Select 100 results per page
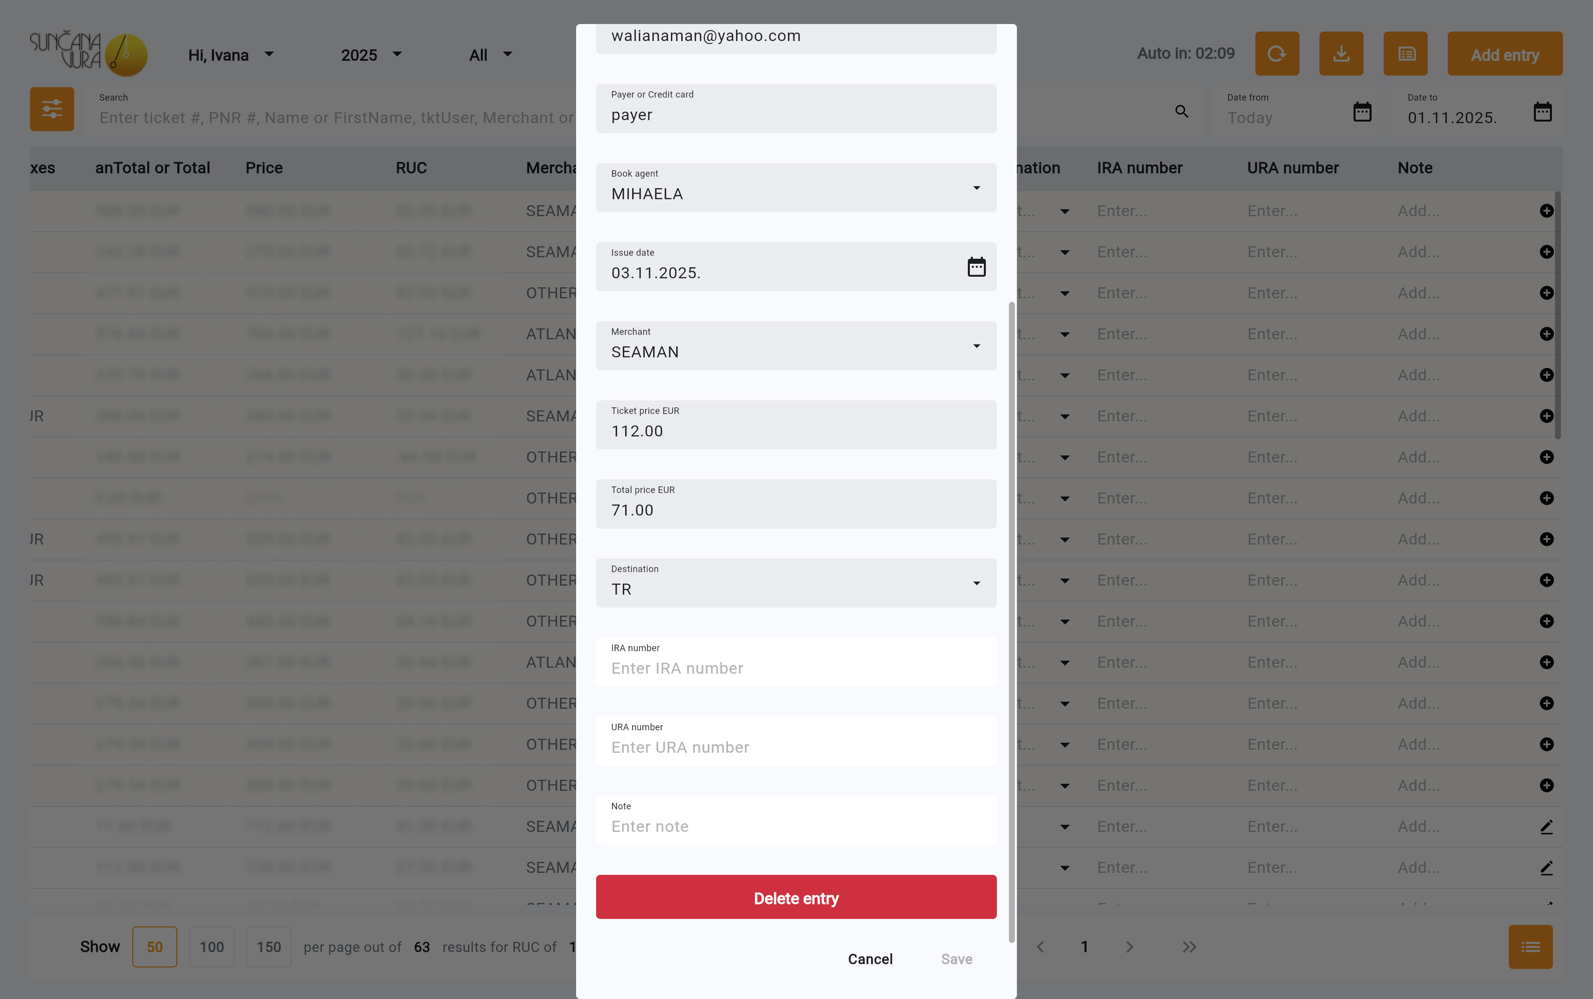The image size is (1593, 999). pos(211,947)
